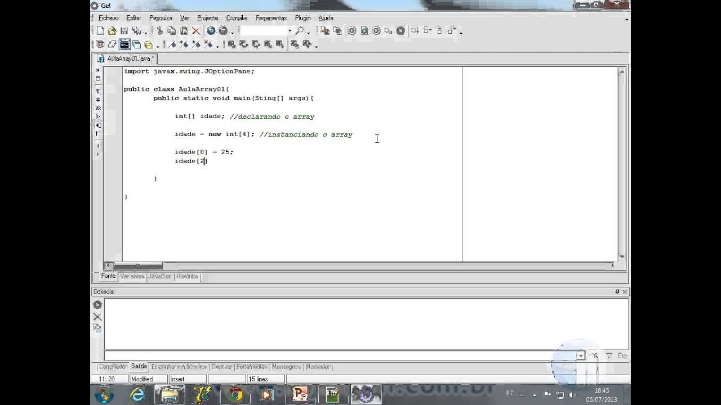Switch to the JavaDoc tab
721x405 pixels.
[x=160, y=276]
